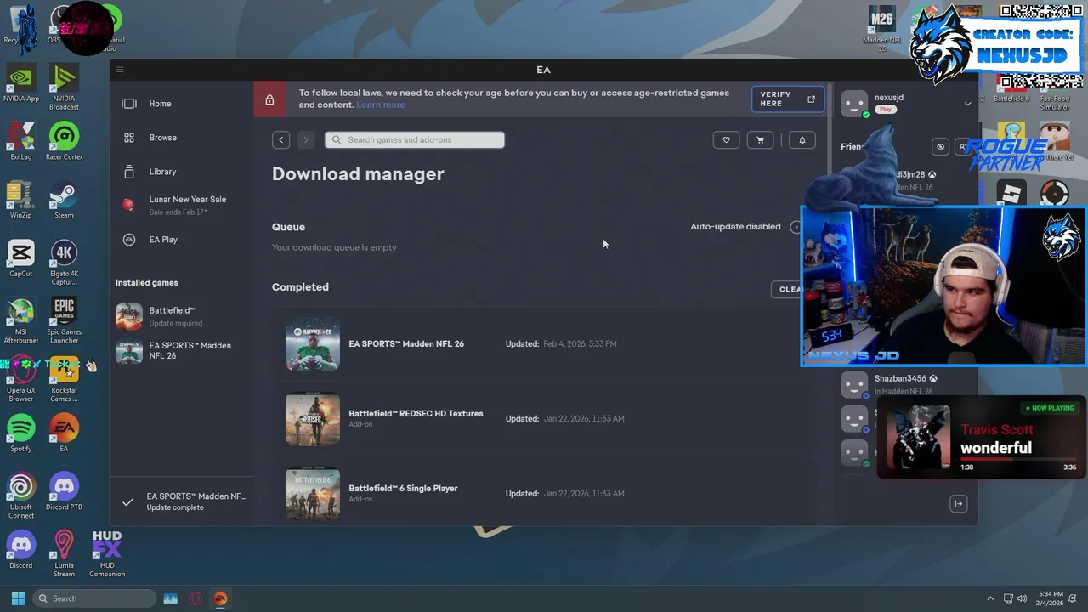Open the Lunar New Year Sale page
Viewport: 1088px width, 612px height.
coord(187,205)
